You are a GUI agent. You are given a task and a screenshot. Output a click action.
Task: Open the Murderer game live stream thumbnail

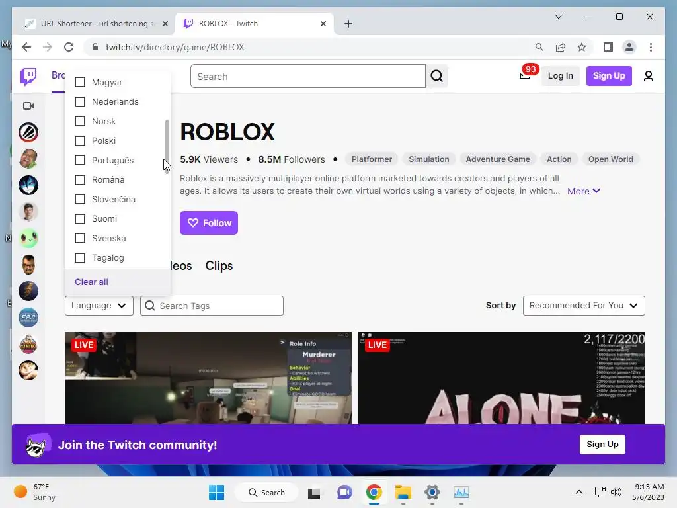click(208, 378)
